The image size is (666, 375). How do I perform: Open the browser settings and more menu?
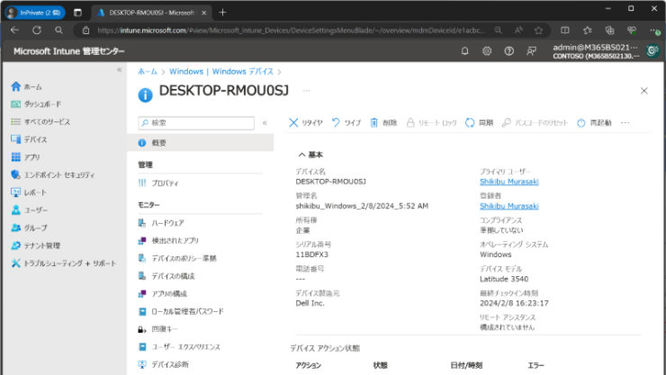click(654, 31)
